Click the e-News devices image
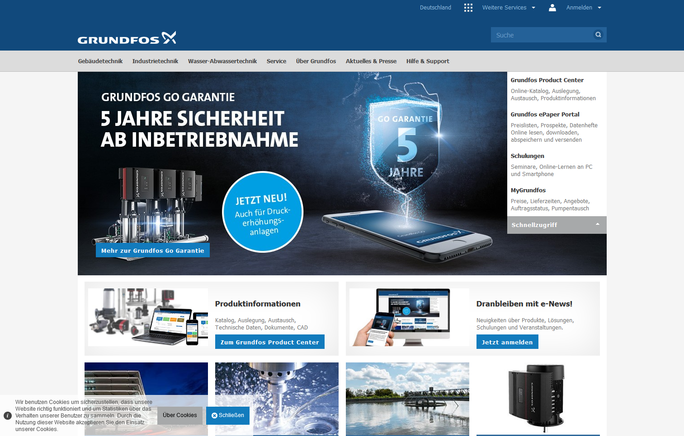684x436 pixels. 410,317
